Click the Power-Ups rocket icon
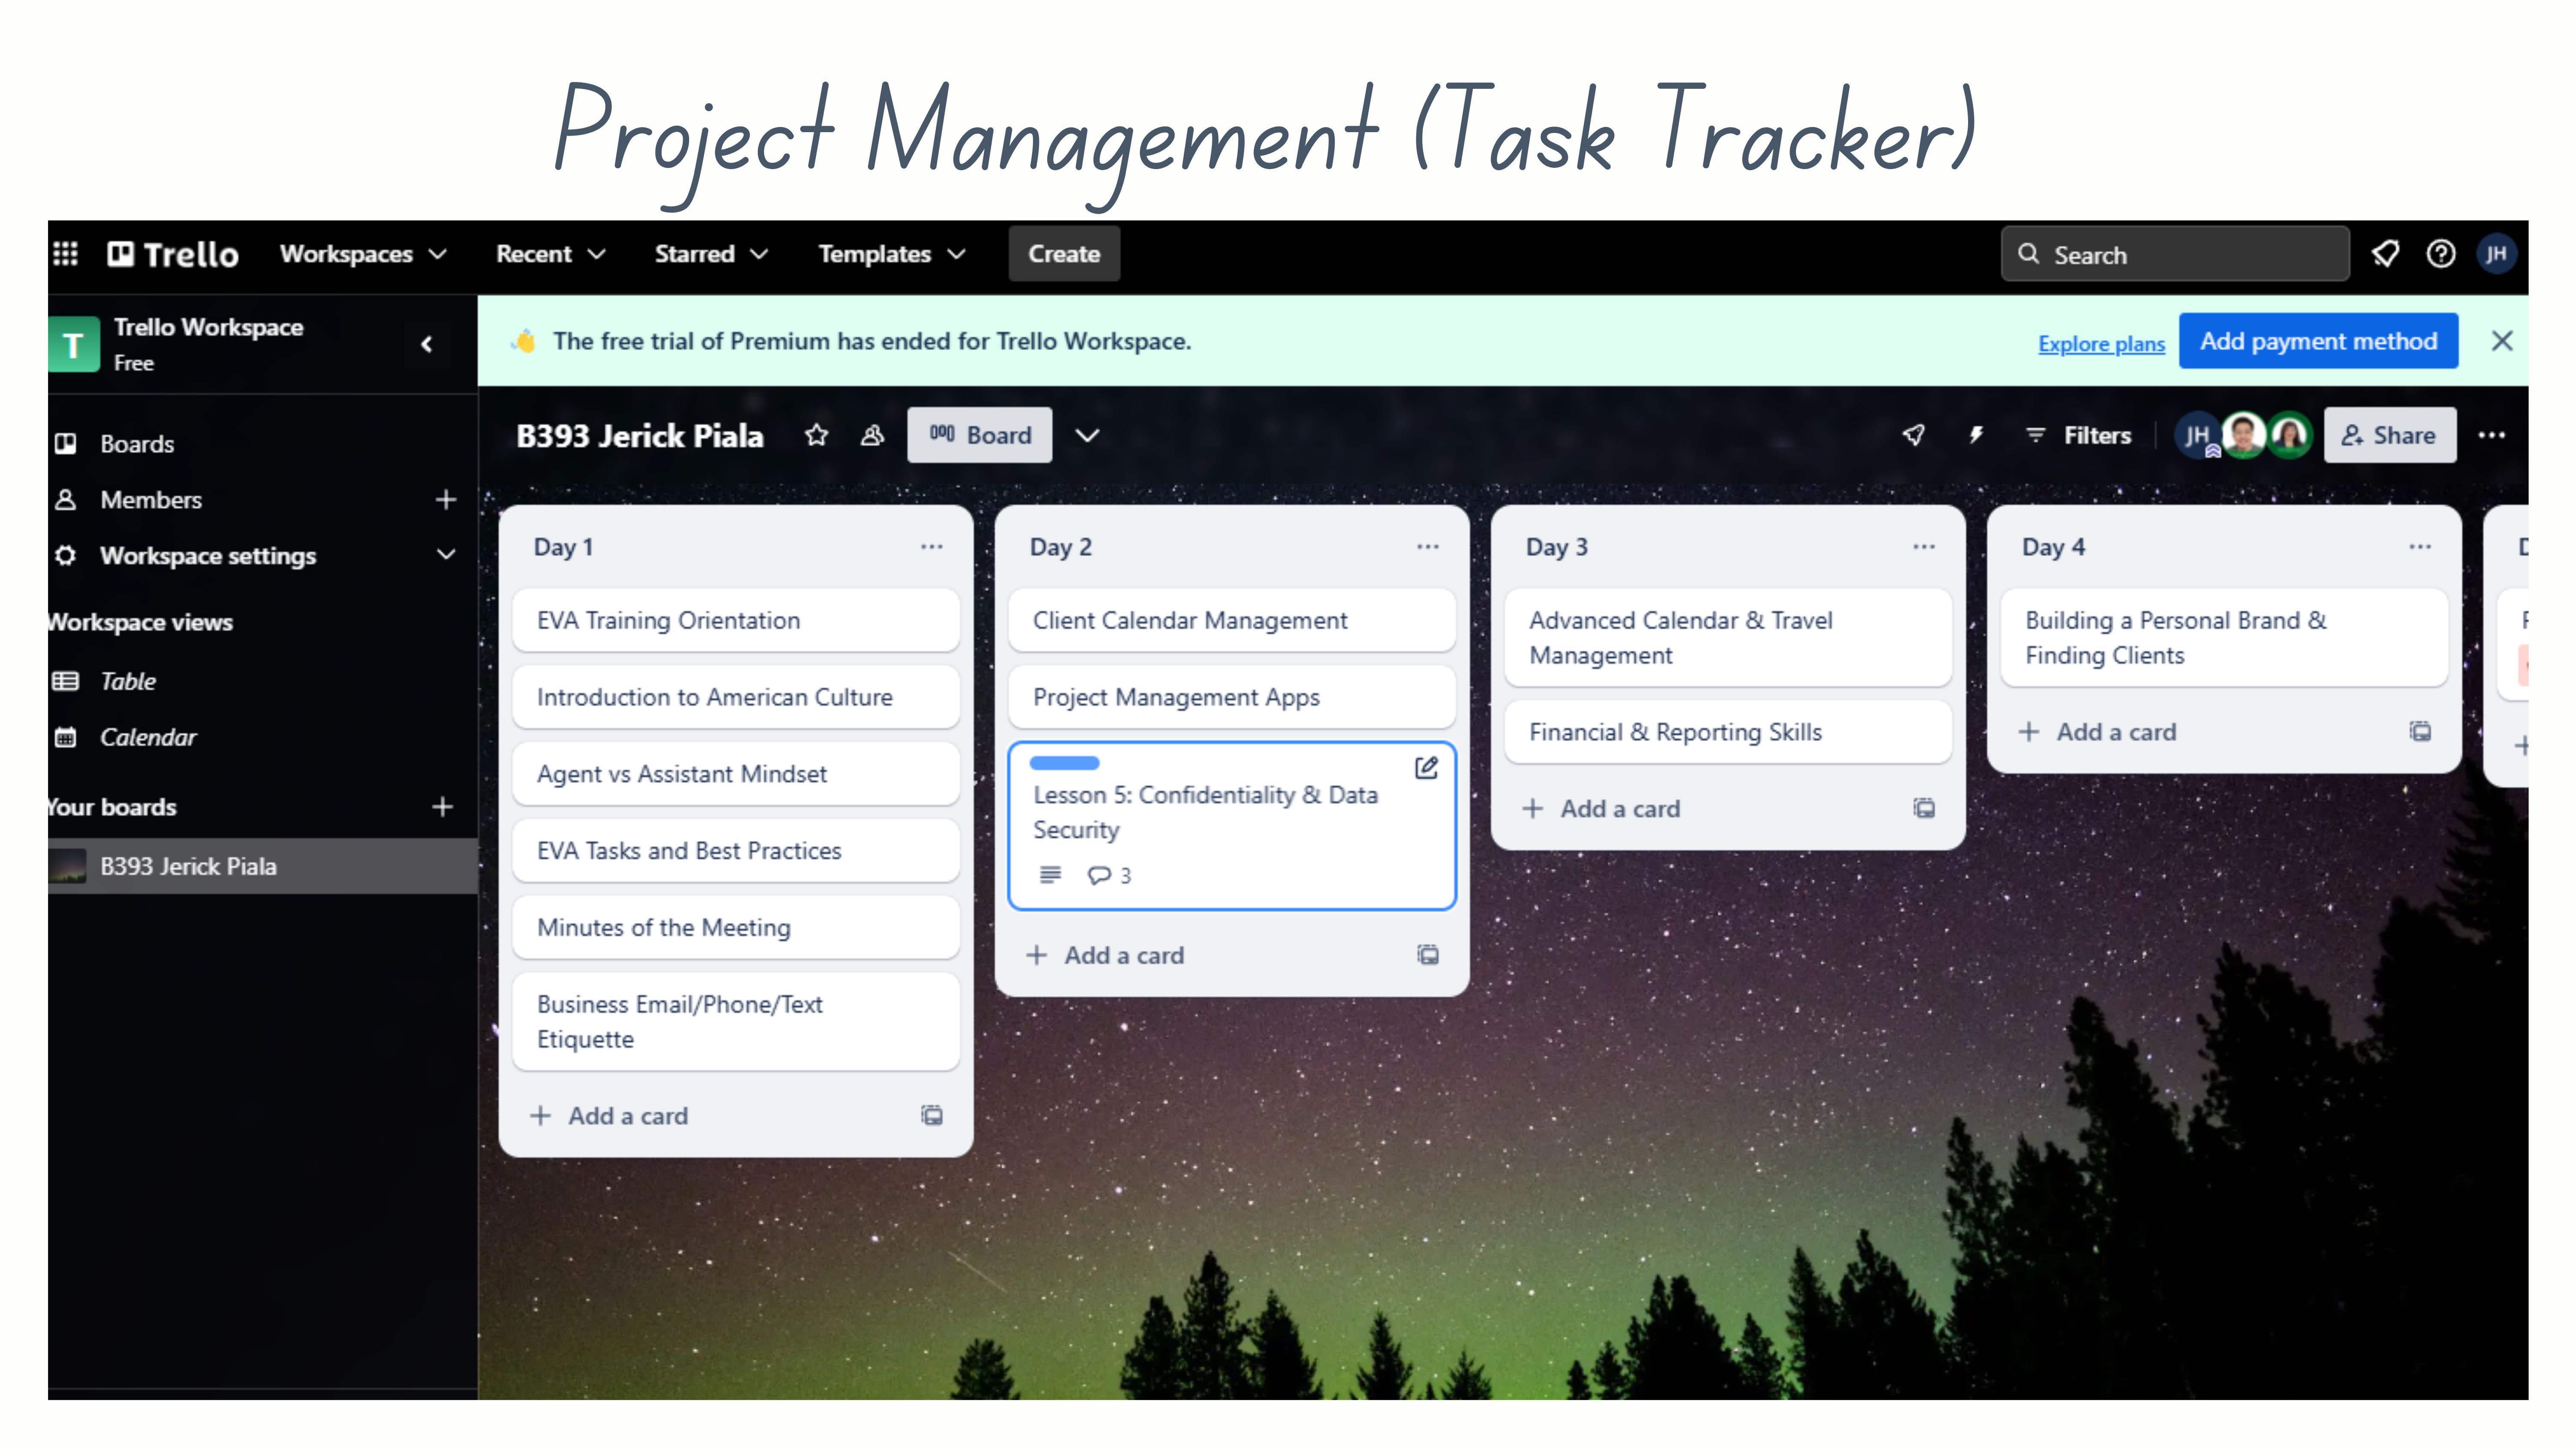 coord(1913,435)
